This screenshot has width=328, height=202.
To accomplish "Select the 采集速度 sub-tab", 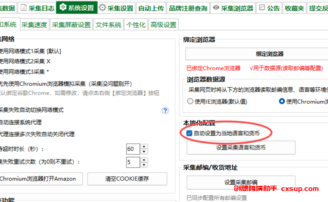I will (34, 25).
